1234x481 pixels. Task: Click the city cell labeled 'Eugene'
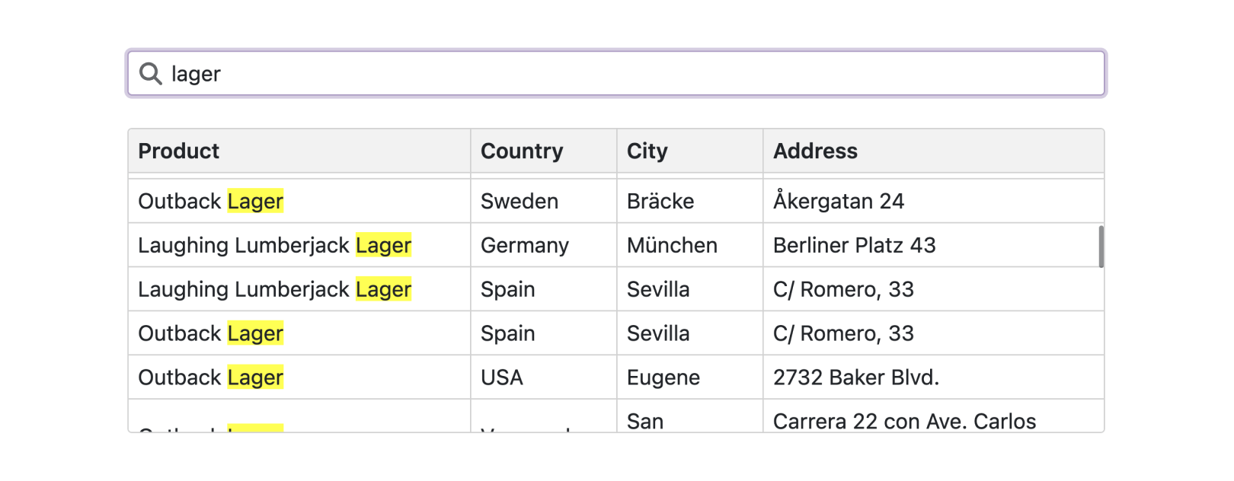662,377
